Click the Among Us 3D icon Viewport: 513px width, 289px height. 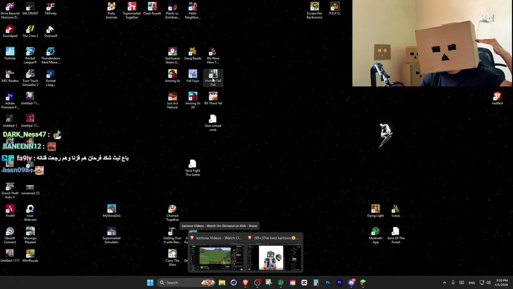pyautogui.click(x=193, y=101)
